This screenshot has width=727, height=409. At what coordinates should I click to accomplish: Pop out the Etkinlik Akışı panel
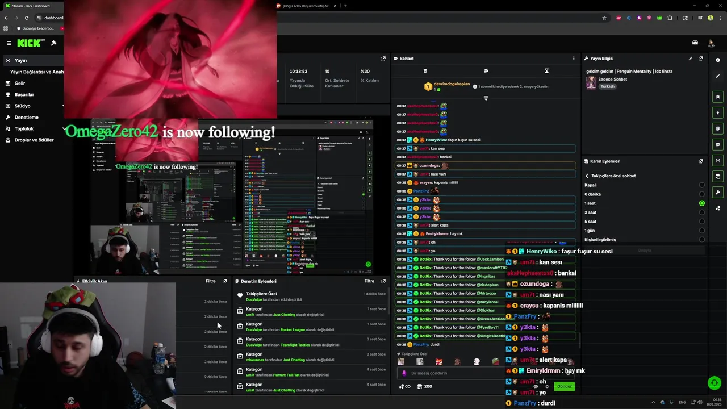(224, 281)
